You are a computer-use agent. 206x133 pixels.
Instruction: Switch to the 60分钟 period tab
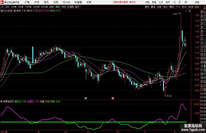pyautogui.click(x=44, y=7)
